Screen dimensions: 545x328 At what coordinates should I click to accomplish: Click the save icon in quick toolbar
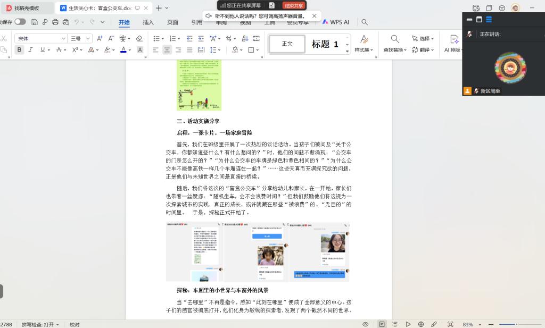35,22
